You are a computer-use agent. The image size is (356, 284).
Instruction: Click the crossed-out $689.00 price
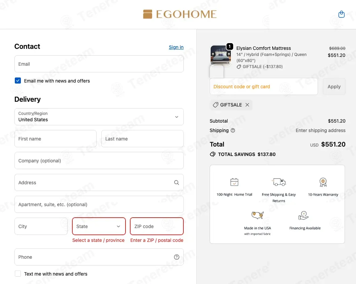337,48
